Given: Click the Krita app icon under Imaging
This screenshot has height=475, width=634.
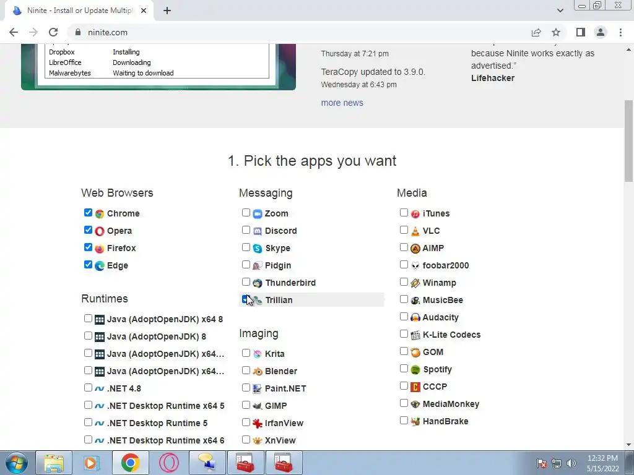Looking at the screenshot, I should (x=258, y=354).
